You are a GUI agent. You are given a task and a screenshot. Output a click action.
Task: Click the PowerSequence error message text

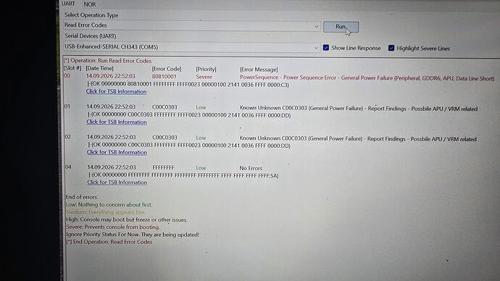click(x=367, y=77)
